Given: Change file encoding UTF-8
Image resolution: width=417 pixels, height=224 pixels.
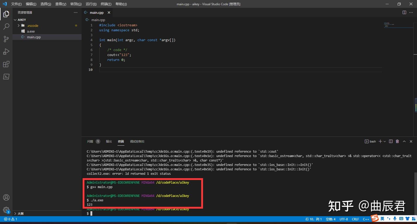Looking at the screenshot, I should point(344,219).
